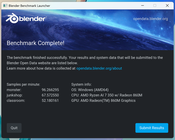Click the opendata.blender.org header link
175x140 pixels.
point(150,19)
